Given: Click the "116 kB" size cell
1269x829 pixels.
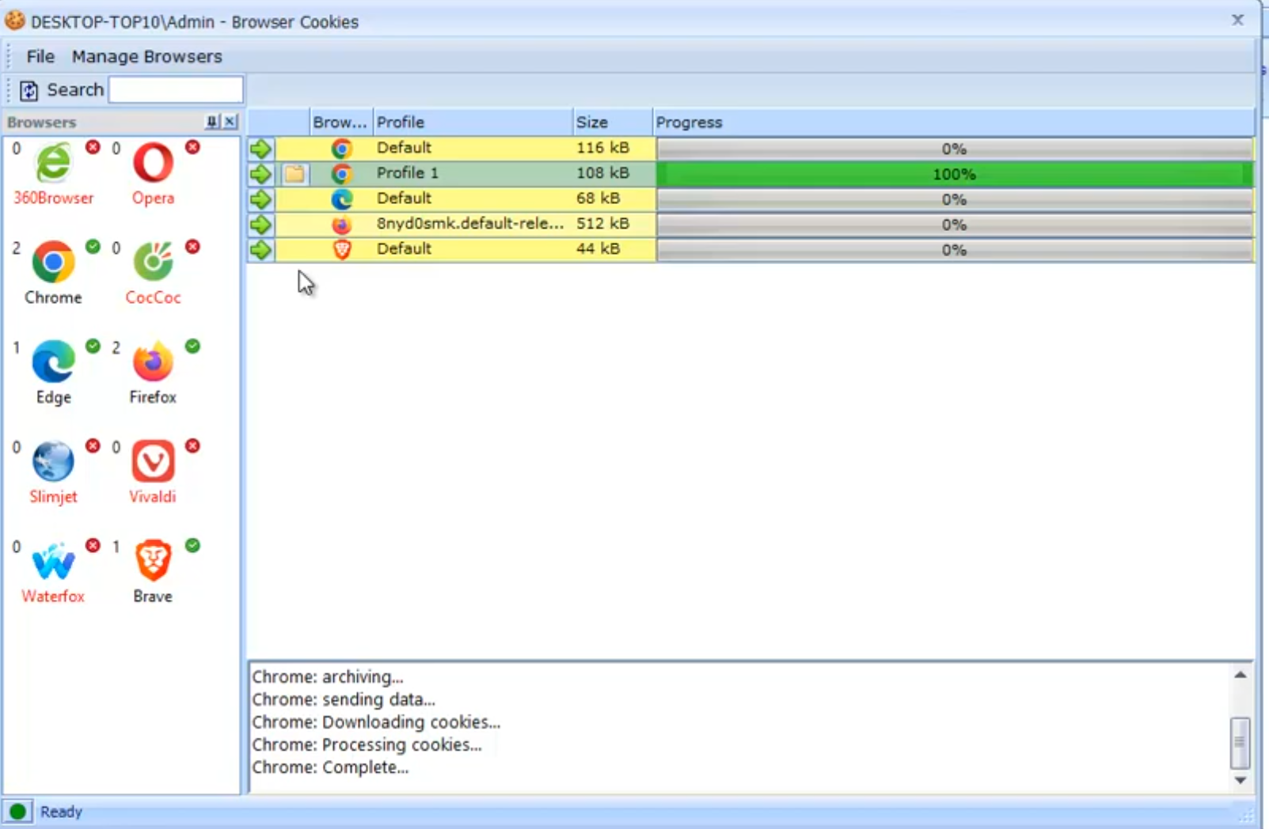Looking at the screenshot, I should tap(603, 148).
